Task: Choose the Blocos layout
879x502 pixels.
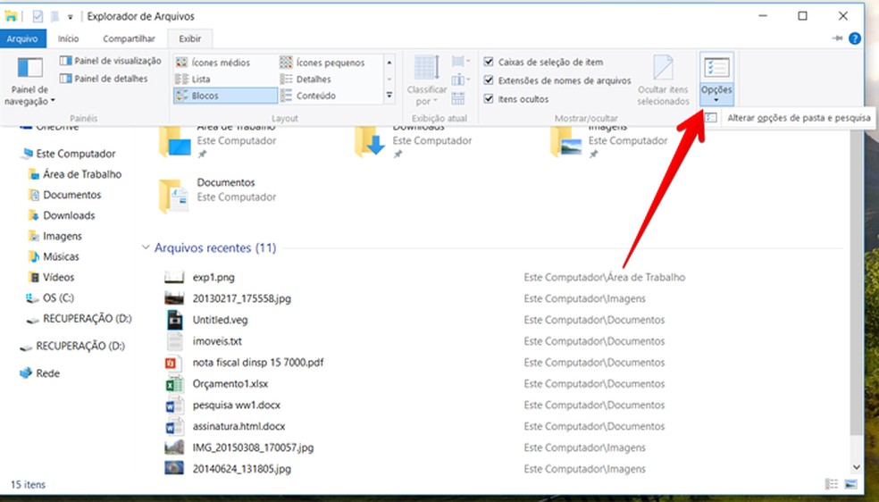Action: point(225,96)
